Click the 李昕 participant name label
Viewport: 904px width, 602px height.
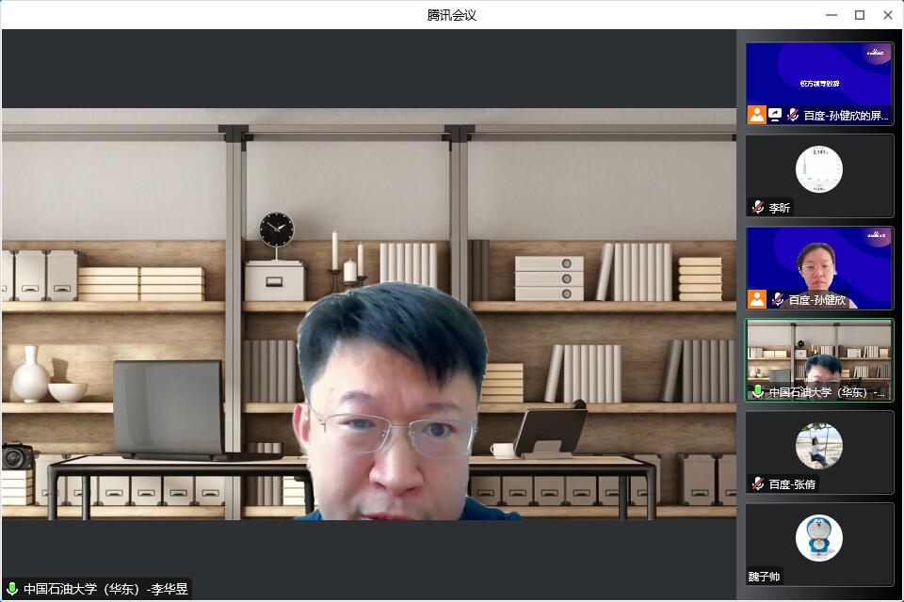click(780, 208)
